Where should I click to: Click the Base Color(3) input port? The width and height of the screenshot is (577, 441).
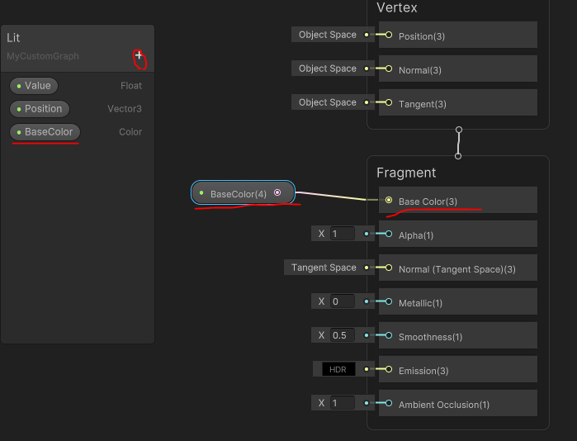[389, 200]
